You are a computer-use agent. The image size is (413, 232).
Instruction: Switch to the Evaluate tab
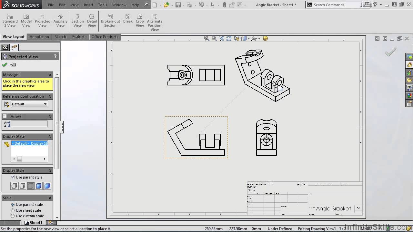coord(79,37)
